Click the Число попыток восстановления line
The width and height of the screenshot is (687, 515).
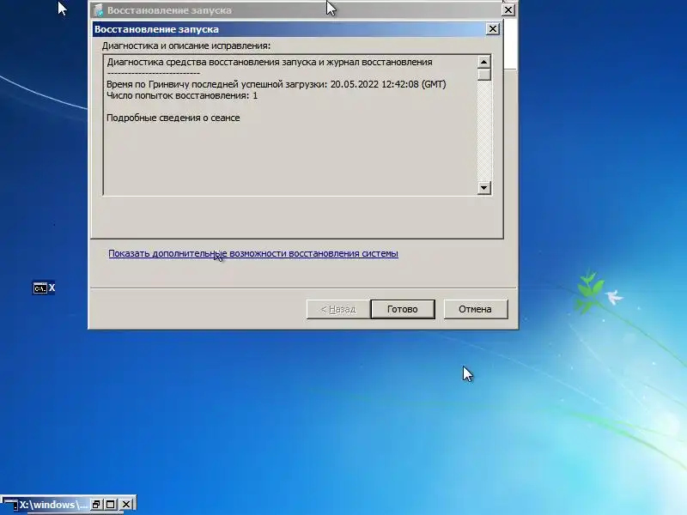tap(182, 95)
